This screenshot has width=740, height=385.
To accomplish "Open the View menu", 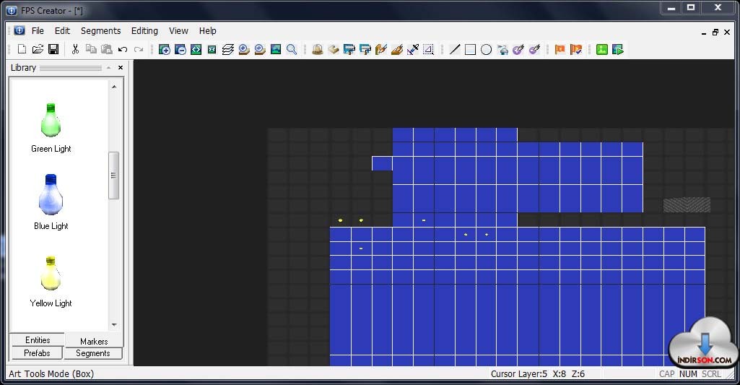I will (178, 31).
